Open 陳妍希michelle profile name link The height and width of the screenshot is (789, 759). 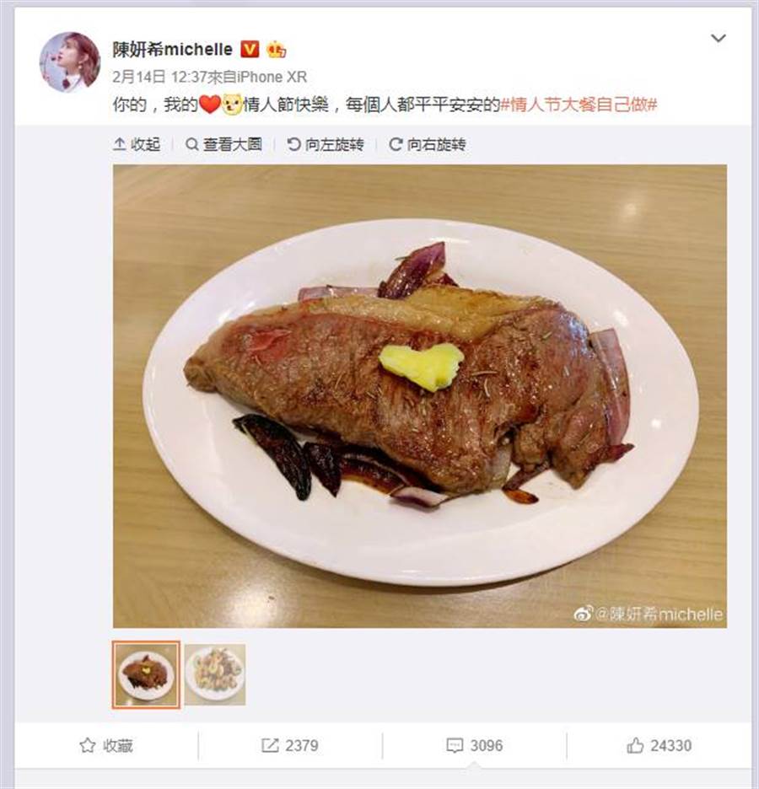[x=173, y=49]
